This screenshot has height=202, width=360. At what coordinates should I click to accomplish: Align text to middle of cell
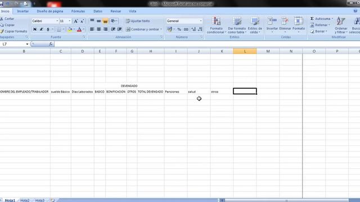99,21
